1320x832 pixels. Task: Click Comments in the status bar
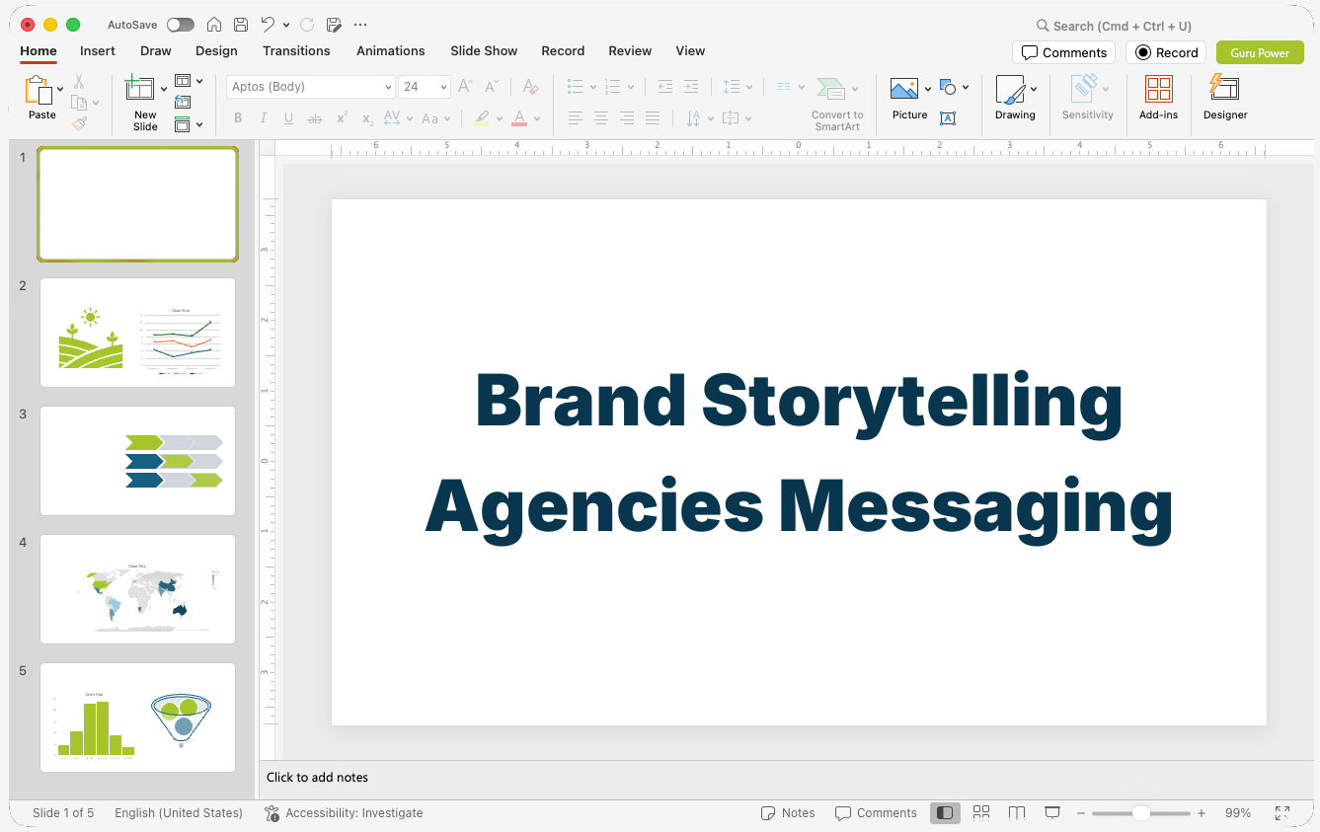click(876, 813)
